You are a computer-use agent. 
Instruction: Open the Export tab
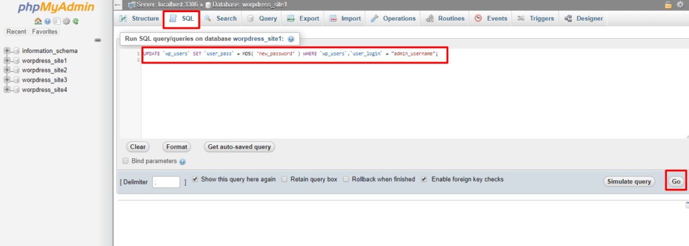[x=303, y=18]
